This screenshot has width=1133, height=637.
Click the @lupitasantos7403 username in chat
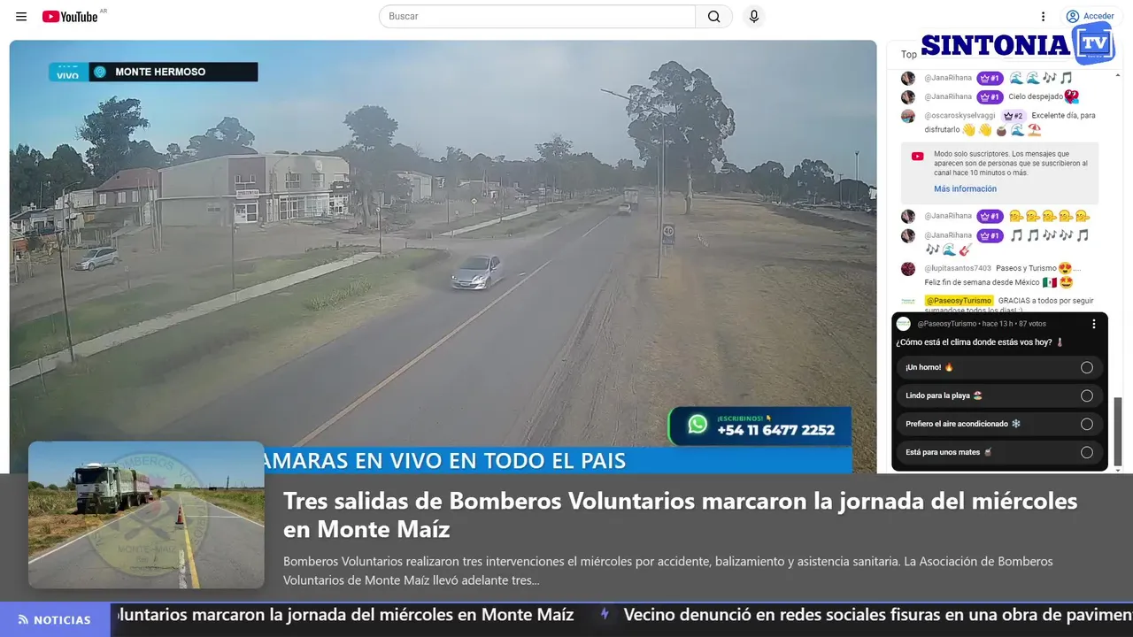coord(958,268)
